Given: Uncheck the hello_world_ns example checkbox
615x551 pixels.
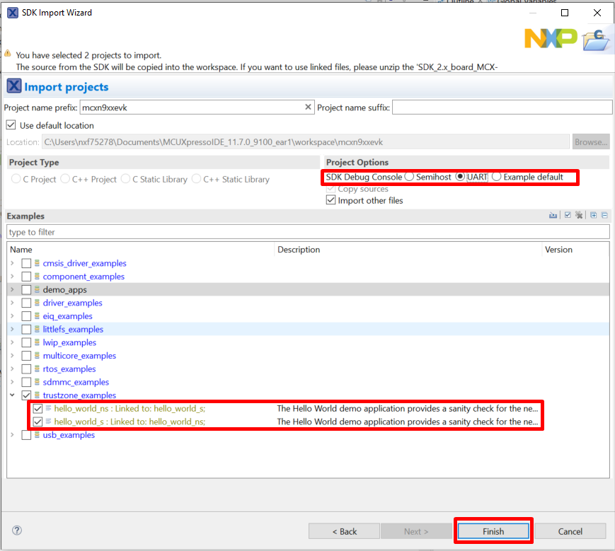Looking at the screenshot, I should [38, 408].
